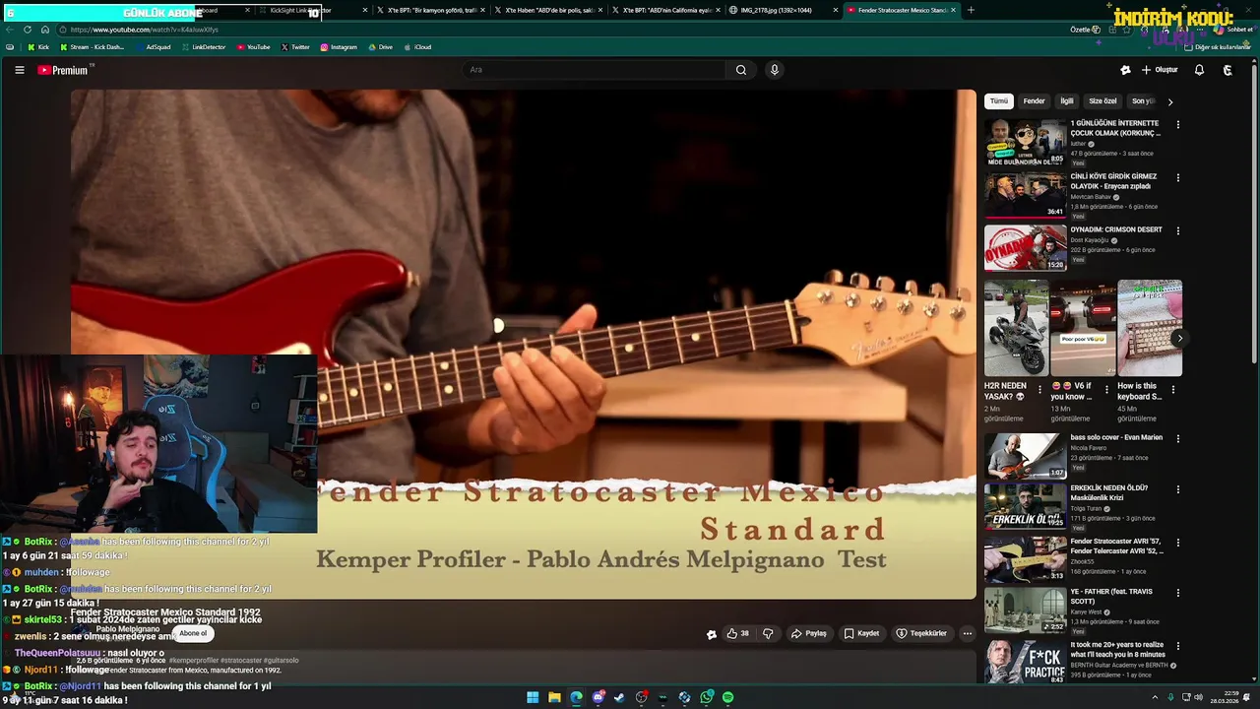Open YE - FATHER feat. Travis Scott title
Image resolution: width=1260 pixels, height=709 pixels.
pyautogui.click(x=1112, y=597)
